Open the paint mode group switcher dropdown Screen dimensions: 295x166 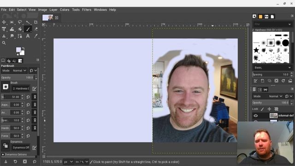click(x=33, y=71)
